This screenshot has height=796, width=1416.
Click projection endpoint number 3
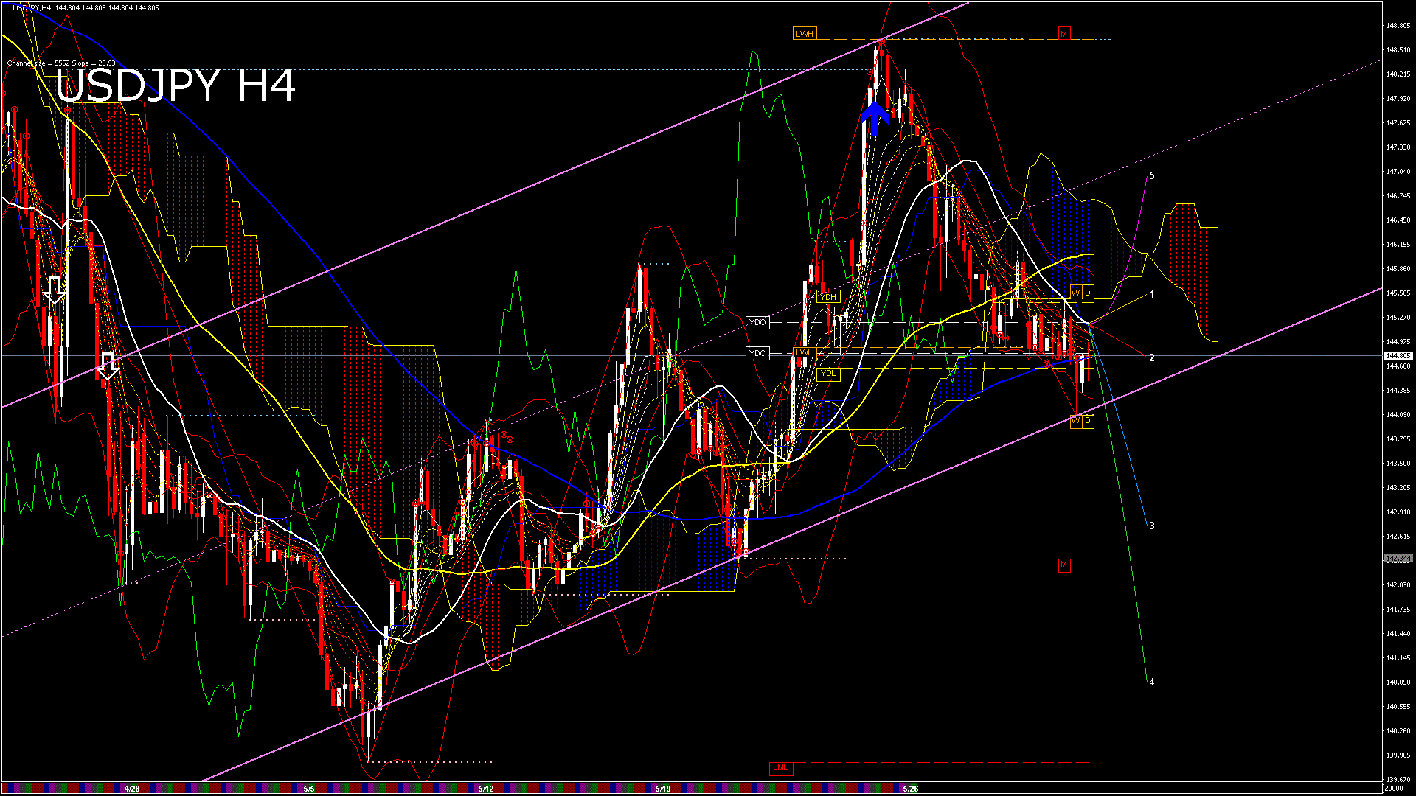1152,526
